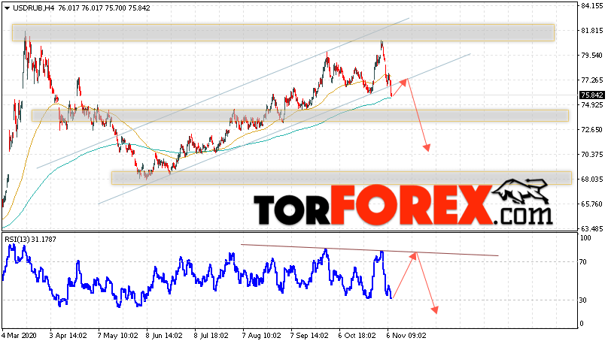Select price axis label 81.815

point(592,31)
